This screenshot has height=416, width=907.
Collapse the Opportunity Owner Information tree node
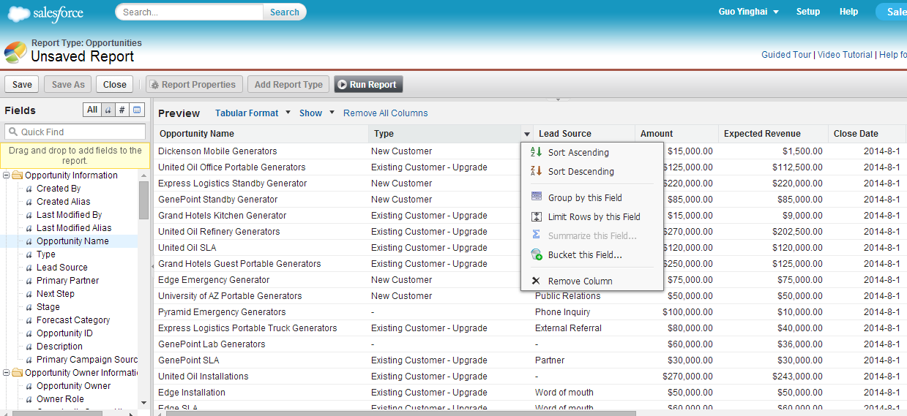[7, 373]
